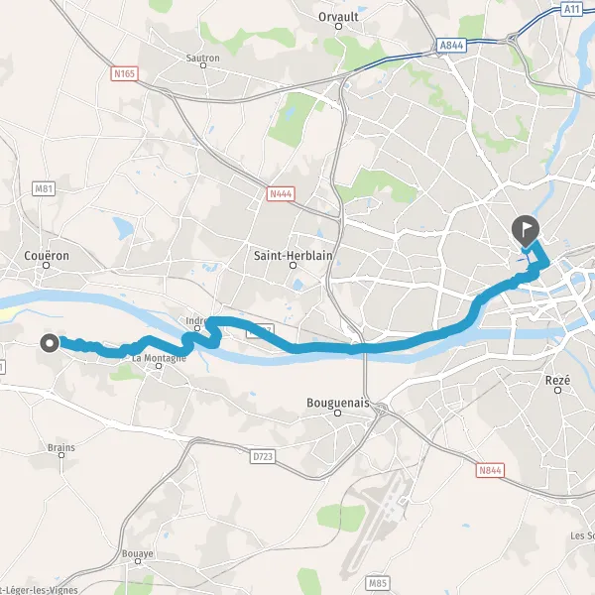Click the N444 road shield
This screenshot has height=595, width=595.
coord(281,194)
